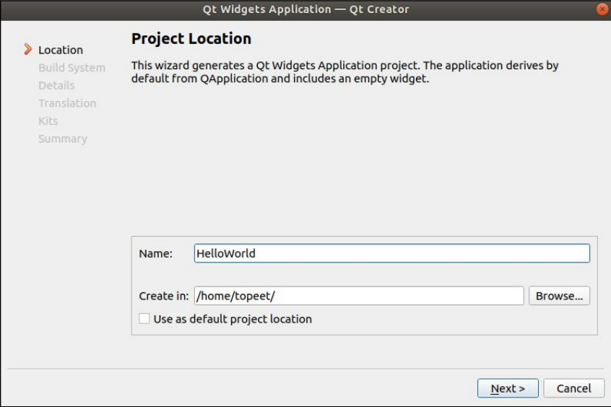Click the Create in path field
The image size is (611, 407).
[359, 296]
